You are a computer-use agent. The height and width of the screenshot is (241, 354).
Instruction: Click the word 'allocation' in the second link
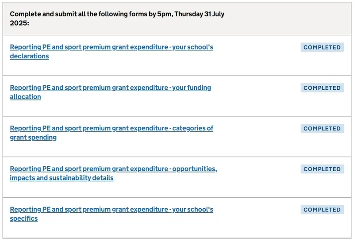[x=25, y=97]
